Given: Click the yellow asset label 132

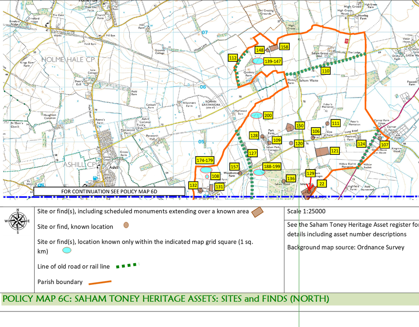Looking at the screenshot, I should click(x=193, y=185).
